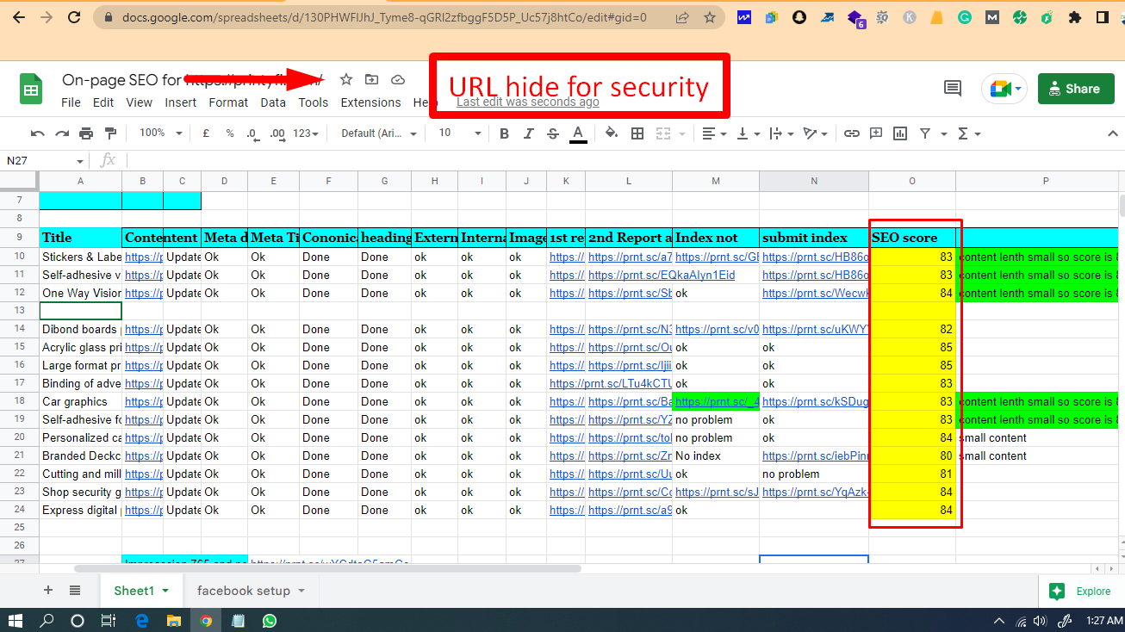This screenshot has height=632, width=1125.
Task: Click the Name box showing N27
Action: point(43,161)
